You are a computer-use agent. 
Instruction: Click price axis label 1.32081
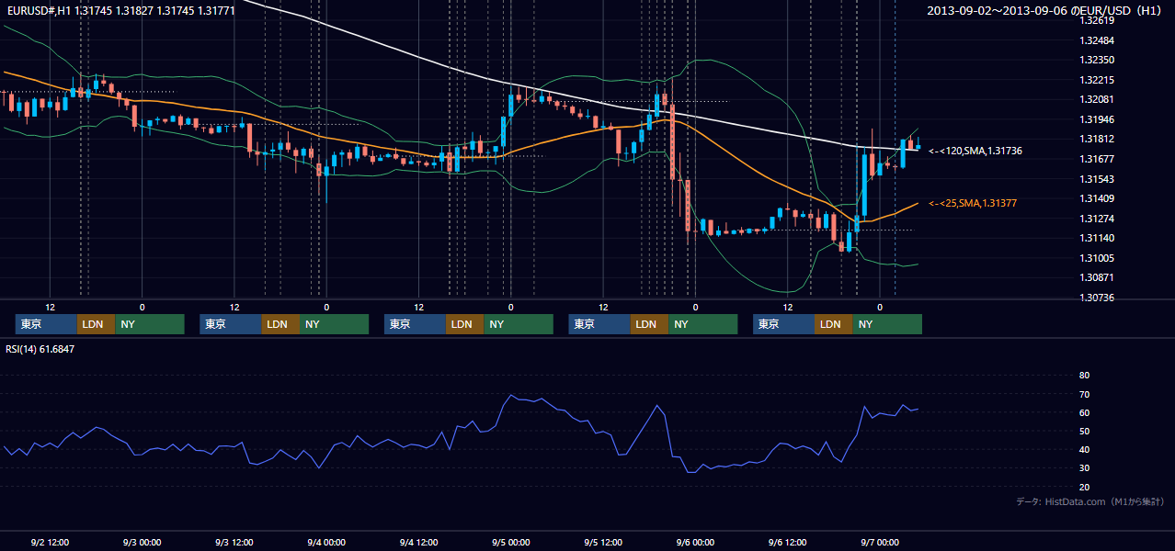(1097, 99)
